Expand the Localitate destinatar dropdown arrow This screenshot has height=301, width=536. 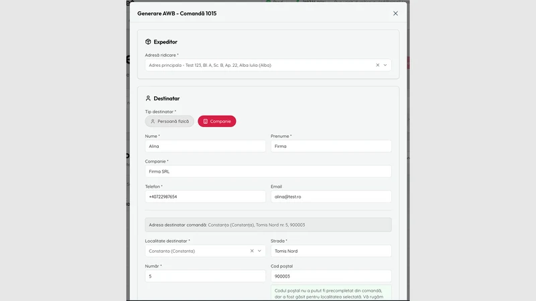click(x=259, y=251)
